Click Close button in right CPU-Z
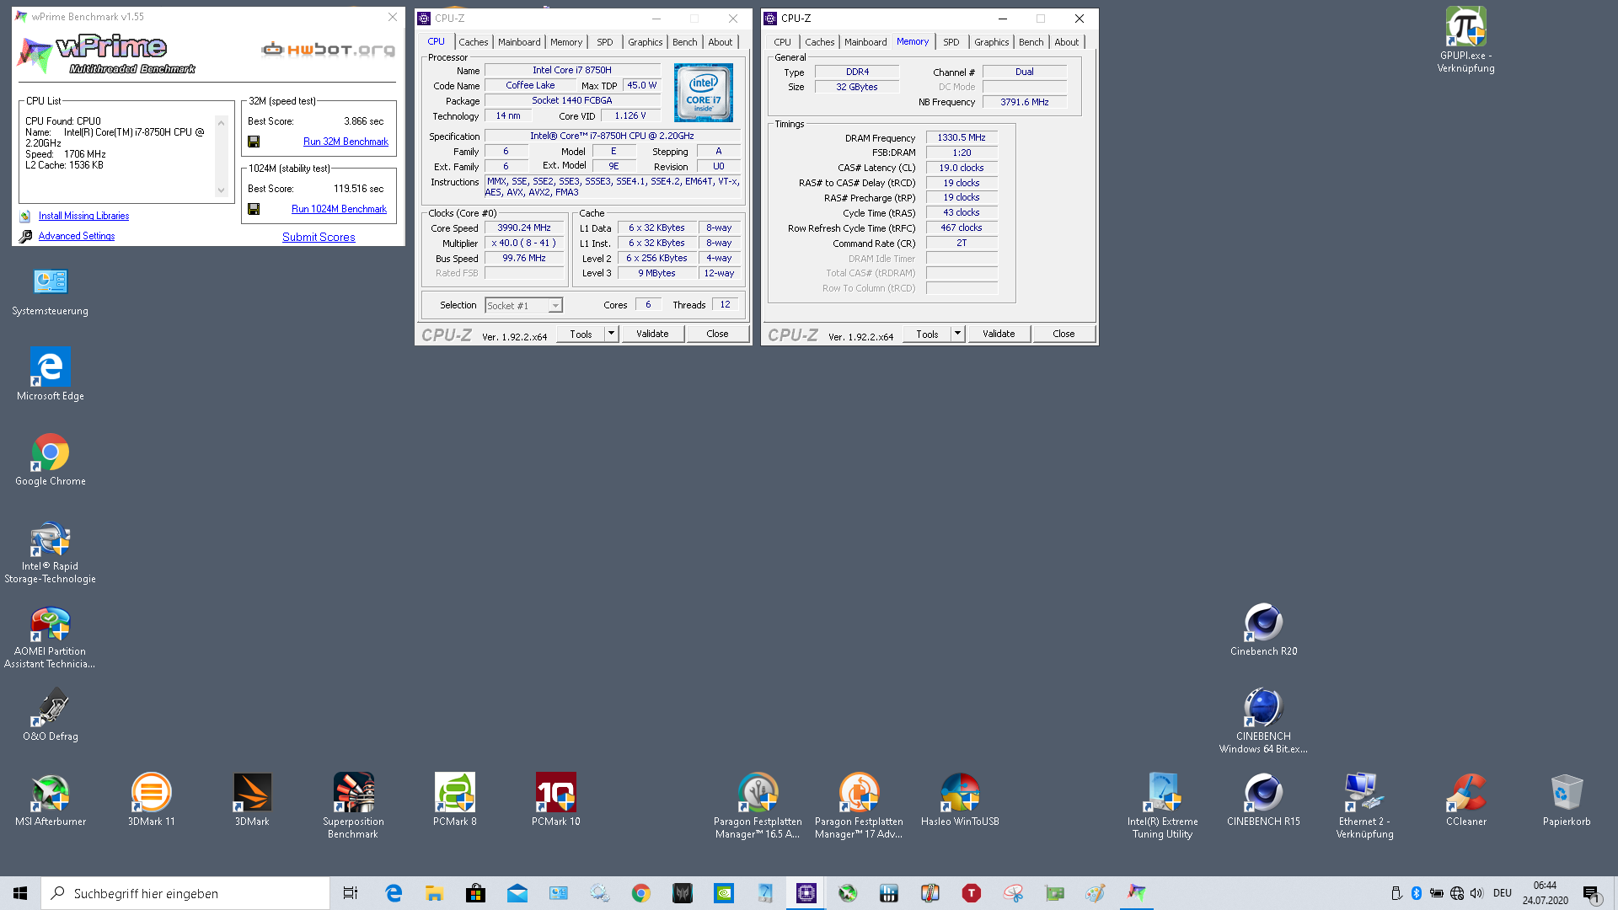The width and height of the screenshot is (1618, 910). click(1063, 334)
